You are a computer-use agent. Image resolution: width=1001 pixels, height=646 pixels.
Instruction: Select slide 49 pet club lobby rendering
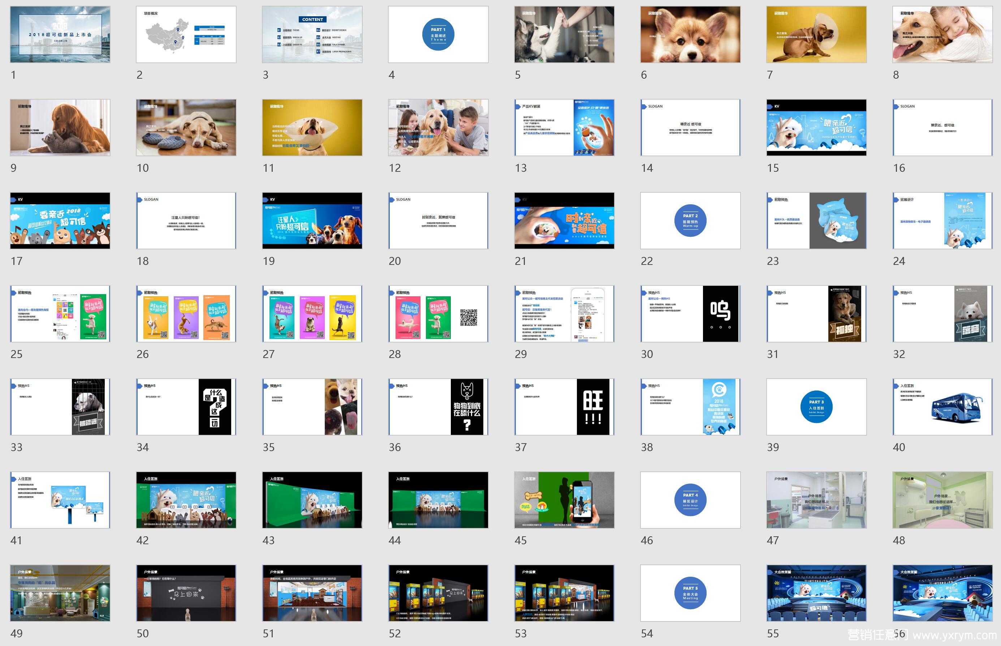(60, 593)
